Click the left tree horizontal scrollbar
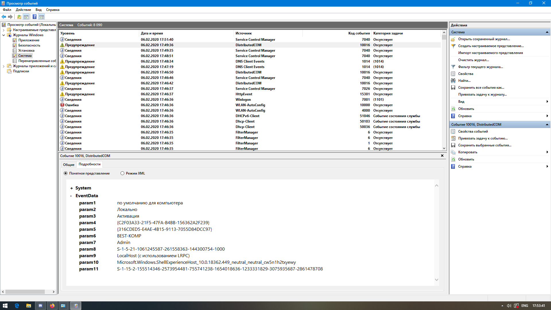 pos(25,292)
